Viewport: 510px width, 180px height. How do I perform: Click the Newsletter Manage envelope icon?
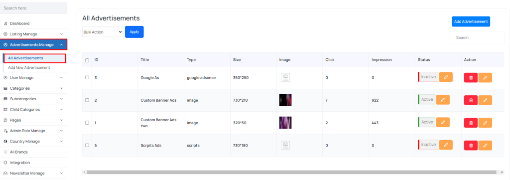click(x=5, y=174)
